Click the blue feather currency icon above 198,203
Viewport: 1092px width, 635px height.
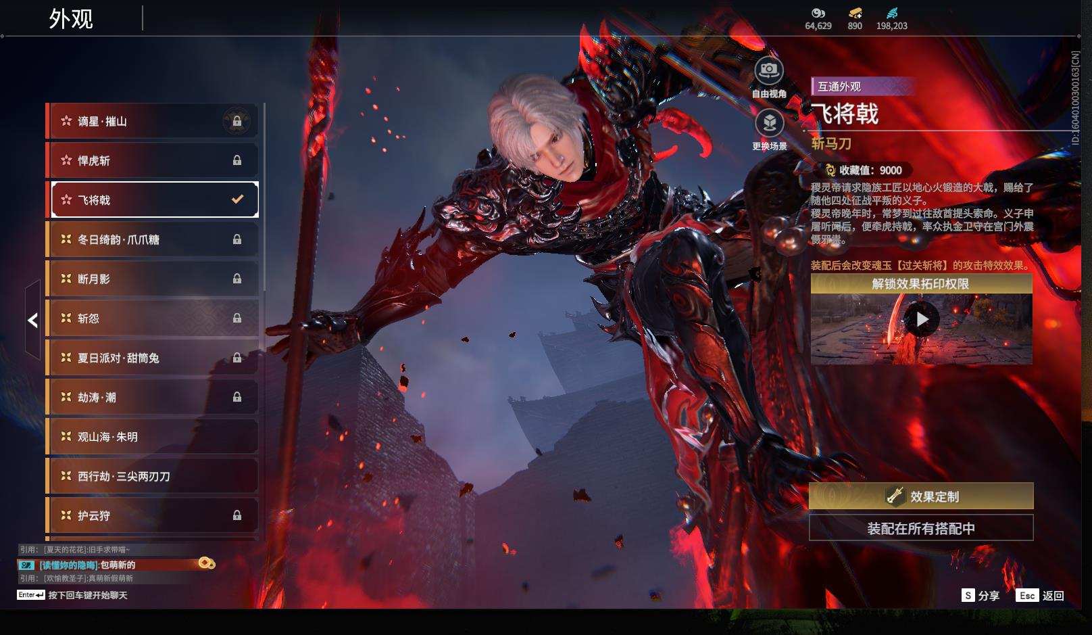892,13
